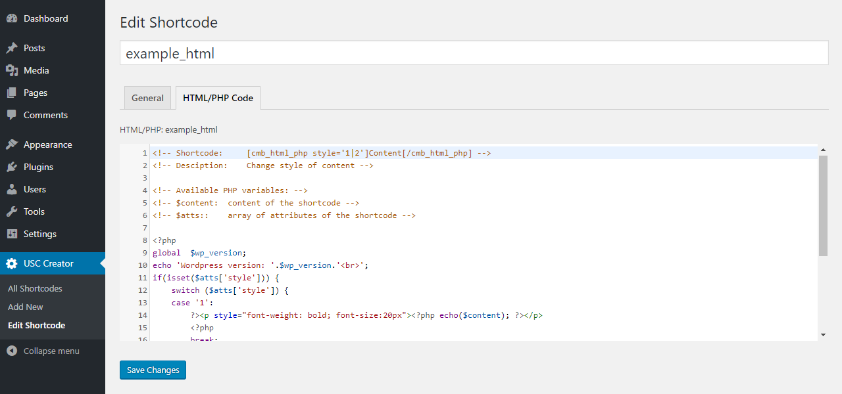Select the USC Creator menu label
Image resolution: width=842 pixels, height=394 pixels.
[49, 263]
